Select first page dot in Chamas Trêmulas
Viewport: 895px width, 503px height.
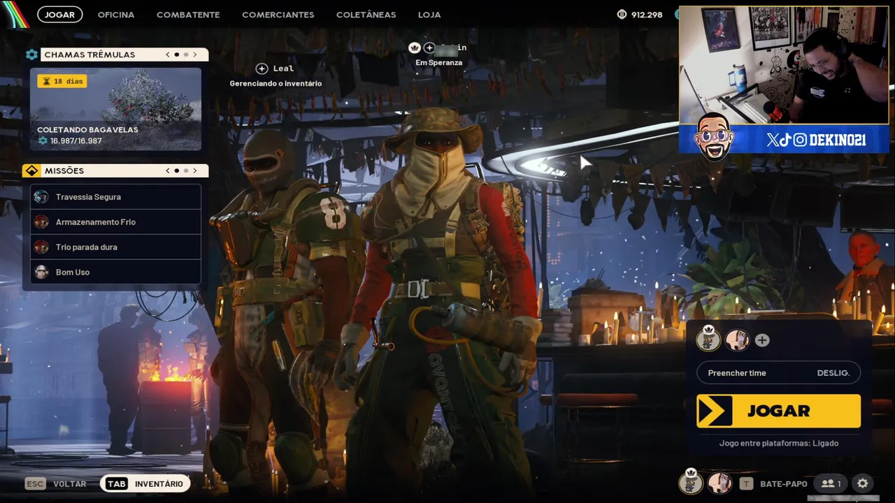[x=176, y=54]
